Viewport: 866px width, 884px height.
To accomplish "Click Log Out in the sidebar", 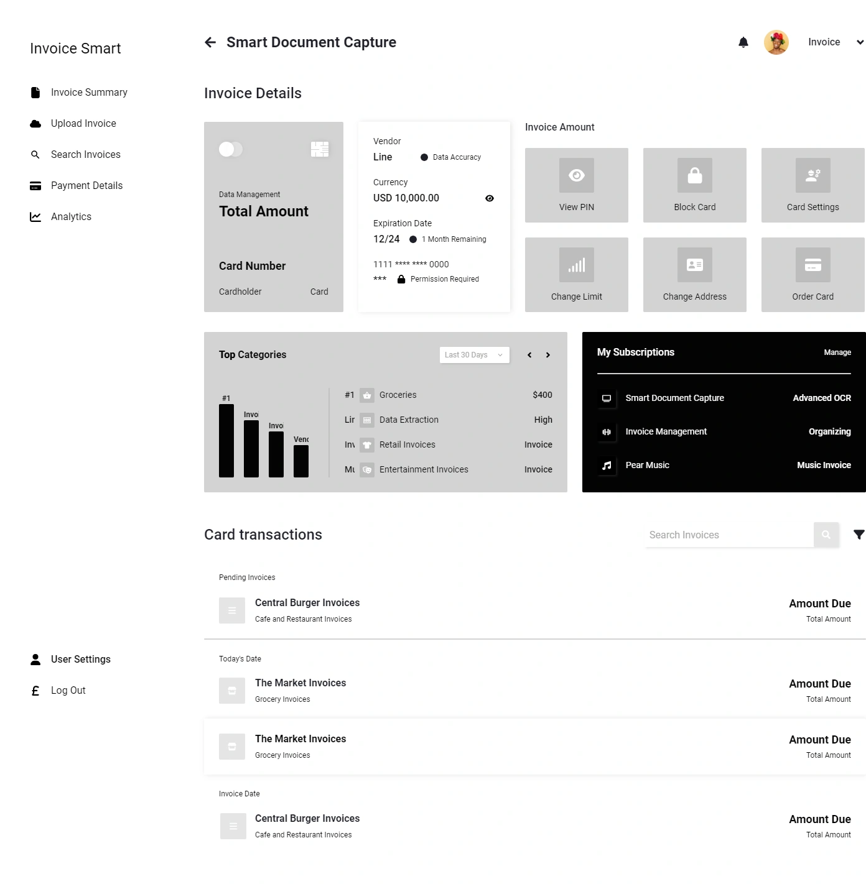I will pos(68,690).
